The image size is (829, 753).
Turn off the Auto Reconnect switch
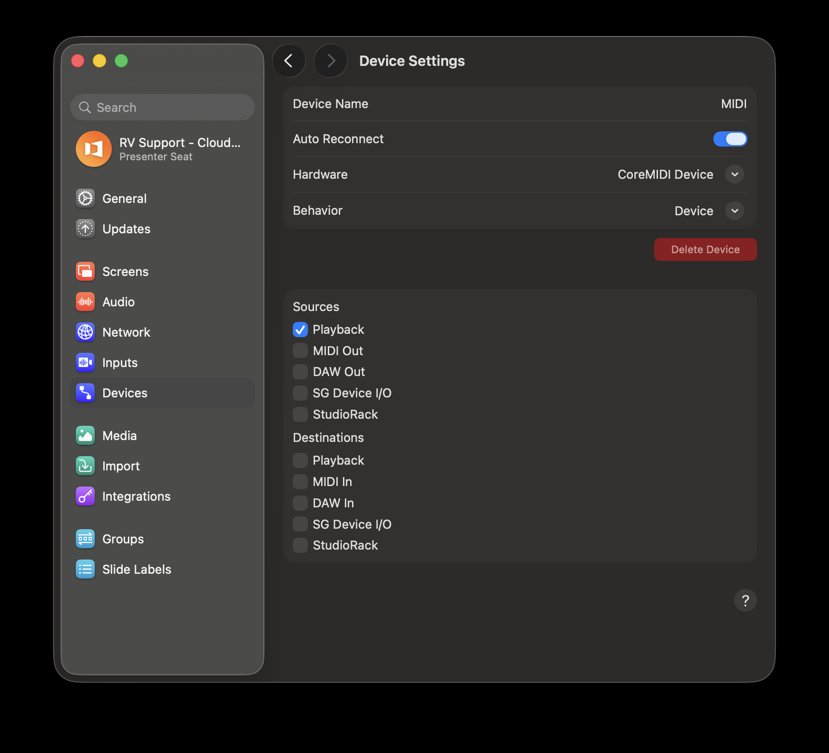click(x=730, y=139)
